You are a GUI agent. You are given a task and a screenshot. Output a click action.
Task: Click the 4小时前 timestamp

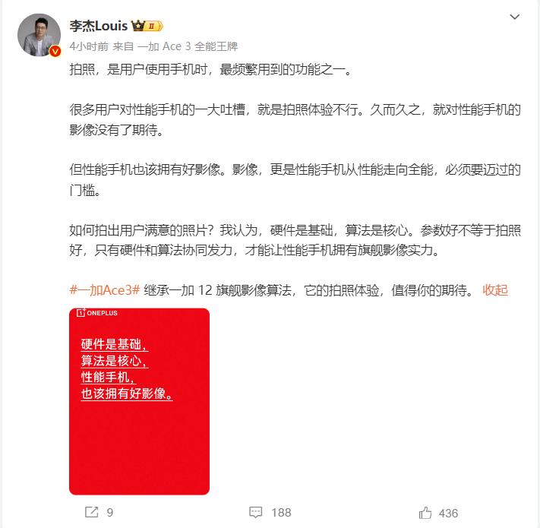[89, 46]
